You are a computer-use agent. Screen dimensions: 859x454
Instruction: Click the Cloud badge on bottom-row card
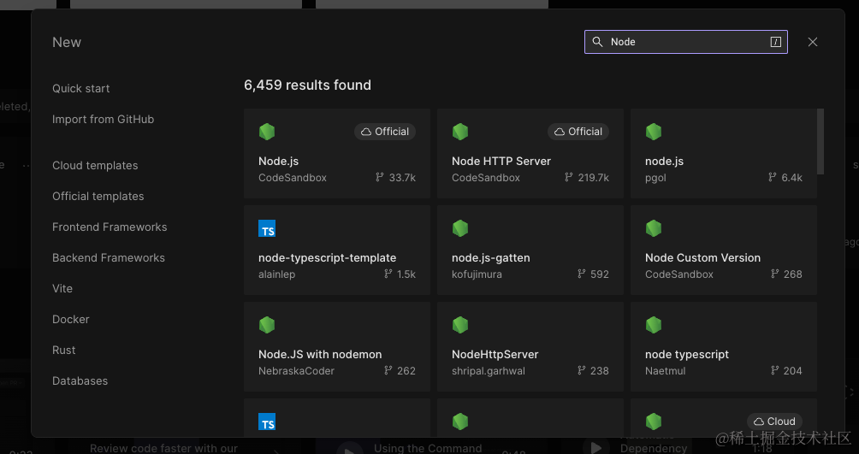(774, 422)
